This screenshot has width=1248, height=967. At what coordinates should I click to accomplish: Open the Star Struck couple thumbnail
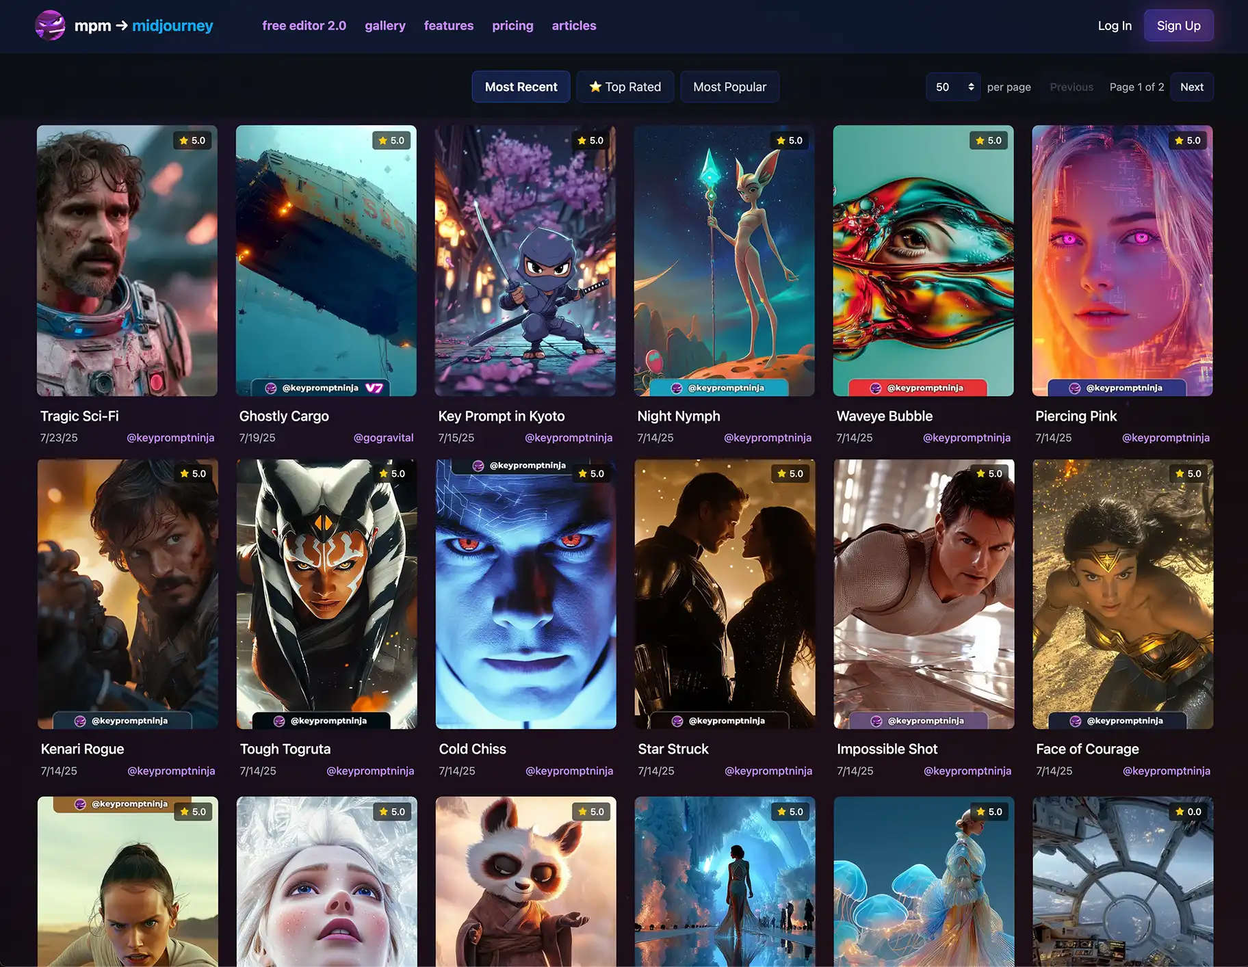(x=725, y=594)
